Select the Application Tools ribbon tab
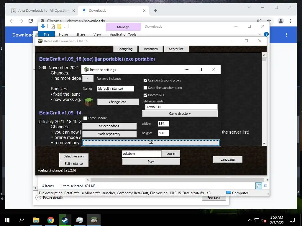Screen dimensions: 302x226 [x=123, y=34]
